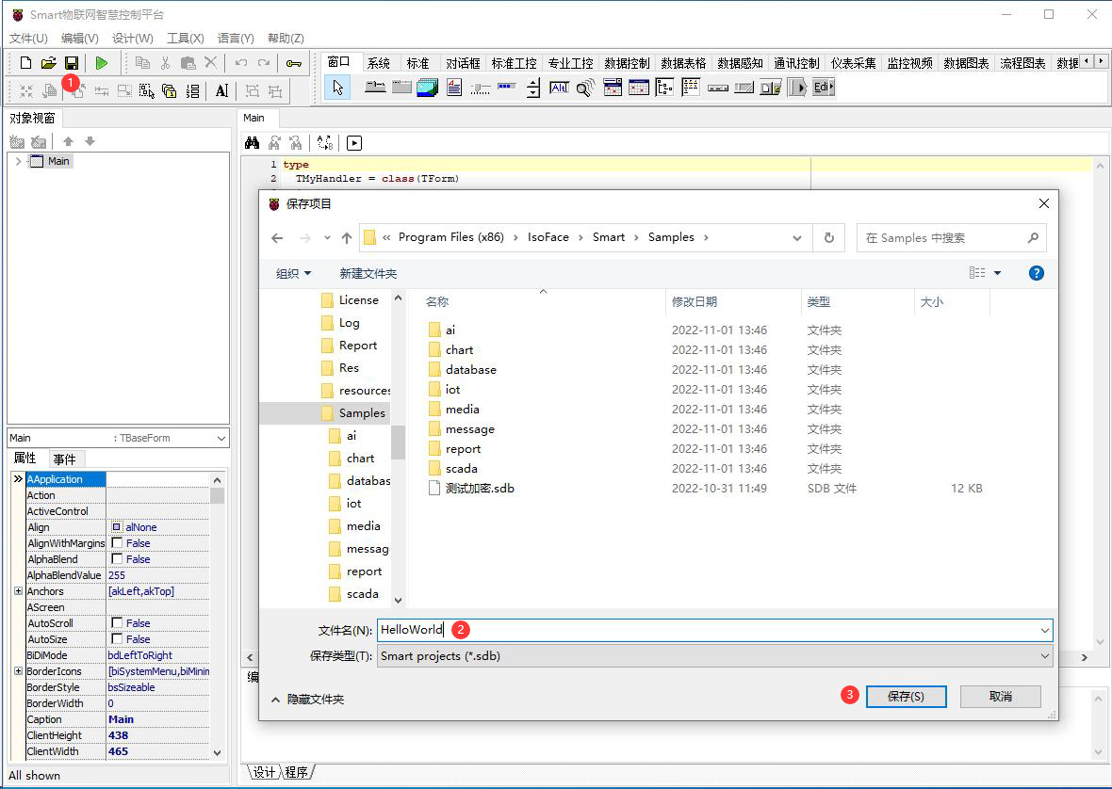Click the tab order numbered list icon
Image resolution: width=1112 pixels, height=789 pixels.
click(193, 90)
